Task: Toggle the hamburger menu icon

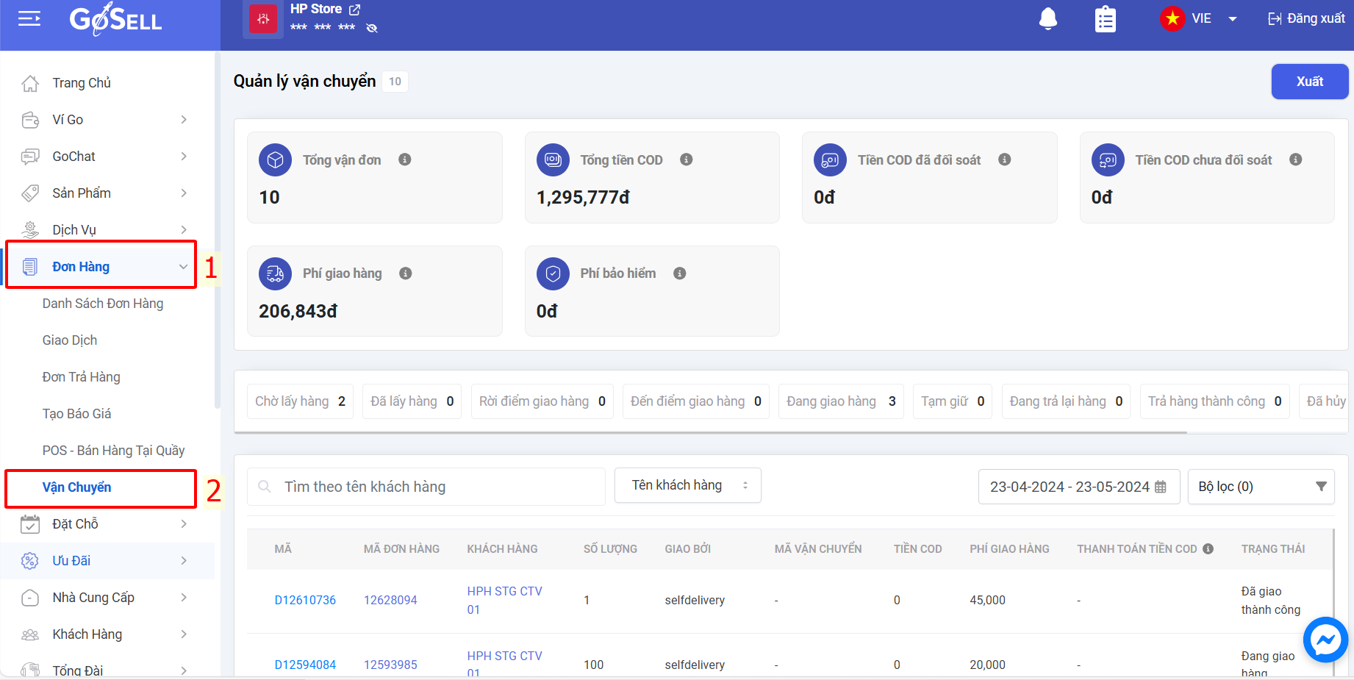Action: [x=29, y=18]
